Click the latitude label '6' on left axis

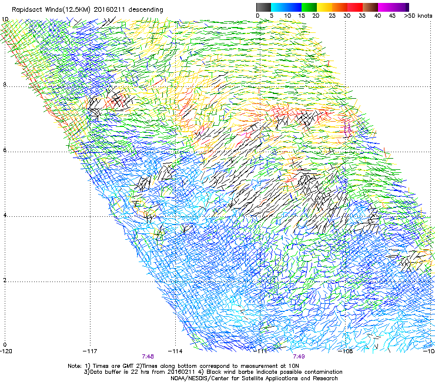click(x=5, y=150)
